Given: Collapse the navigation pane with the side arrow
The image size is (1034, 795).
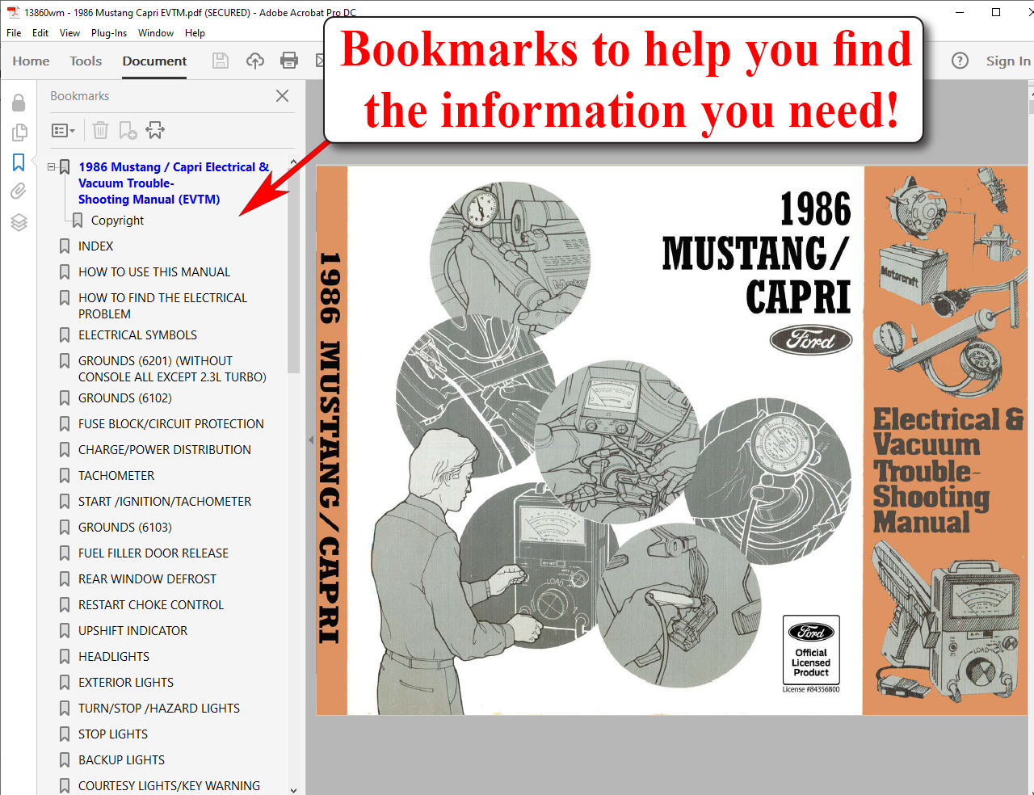Looking at the screenshot, I should (311, 440).
